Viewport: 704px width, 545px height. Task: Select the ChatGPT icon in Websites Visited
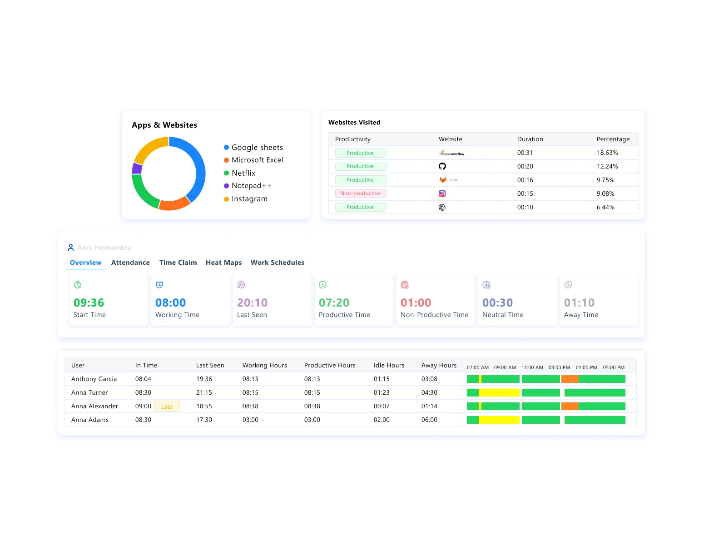click(x=443, y=207)
